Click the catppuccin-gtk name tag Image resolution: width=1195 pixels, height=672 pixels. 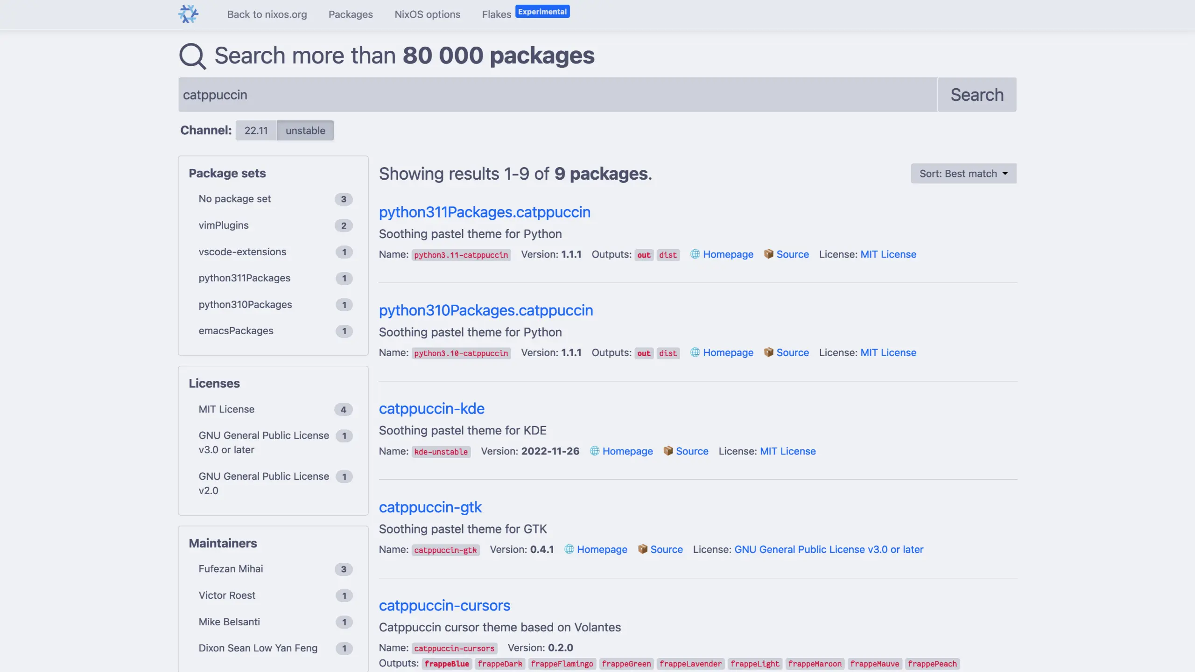pos(445,550)
